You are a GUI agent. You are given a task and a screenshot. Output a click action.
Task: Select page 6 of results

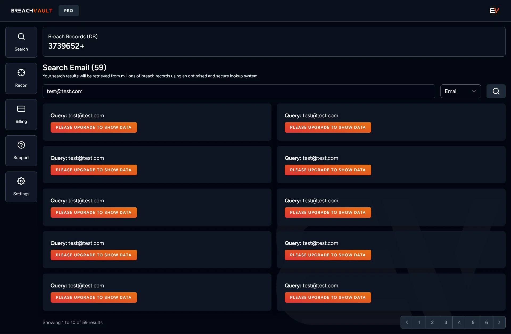coord(487,322)
